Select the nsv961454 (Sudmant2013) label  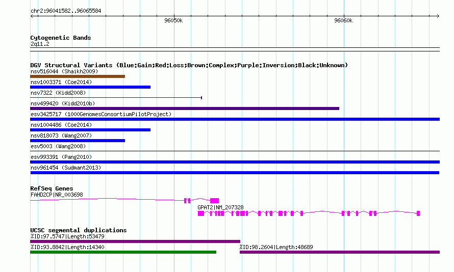tap(66, 168)
